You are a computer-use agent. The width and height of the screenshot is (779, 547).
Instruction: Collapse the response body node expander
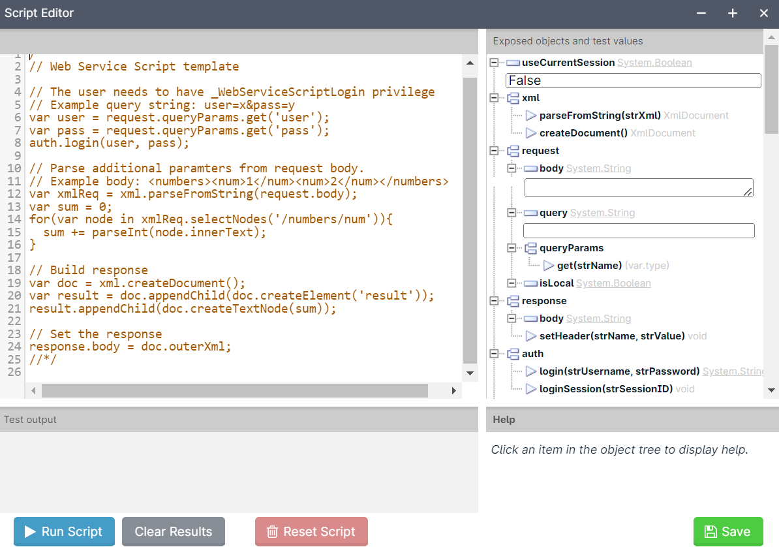(x=512, y=319)
